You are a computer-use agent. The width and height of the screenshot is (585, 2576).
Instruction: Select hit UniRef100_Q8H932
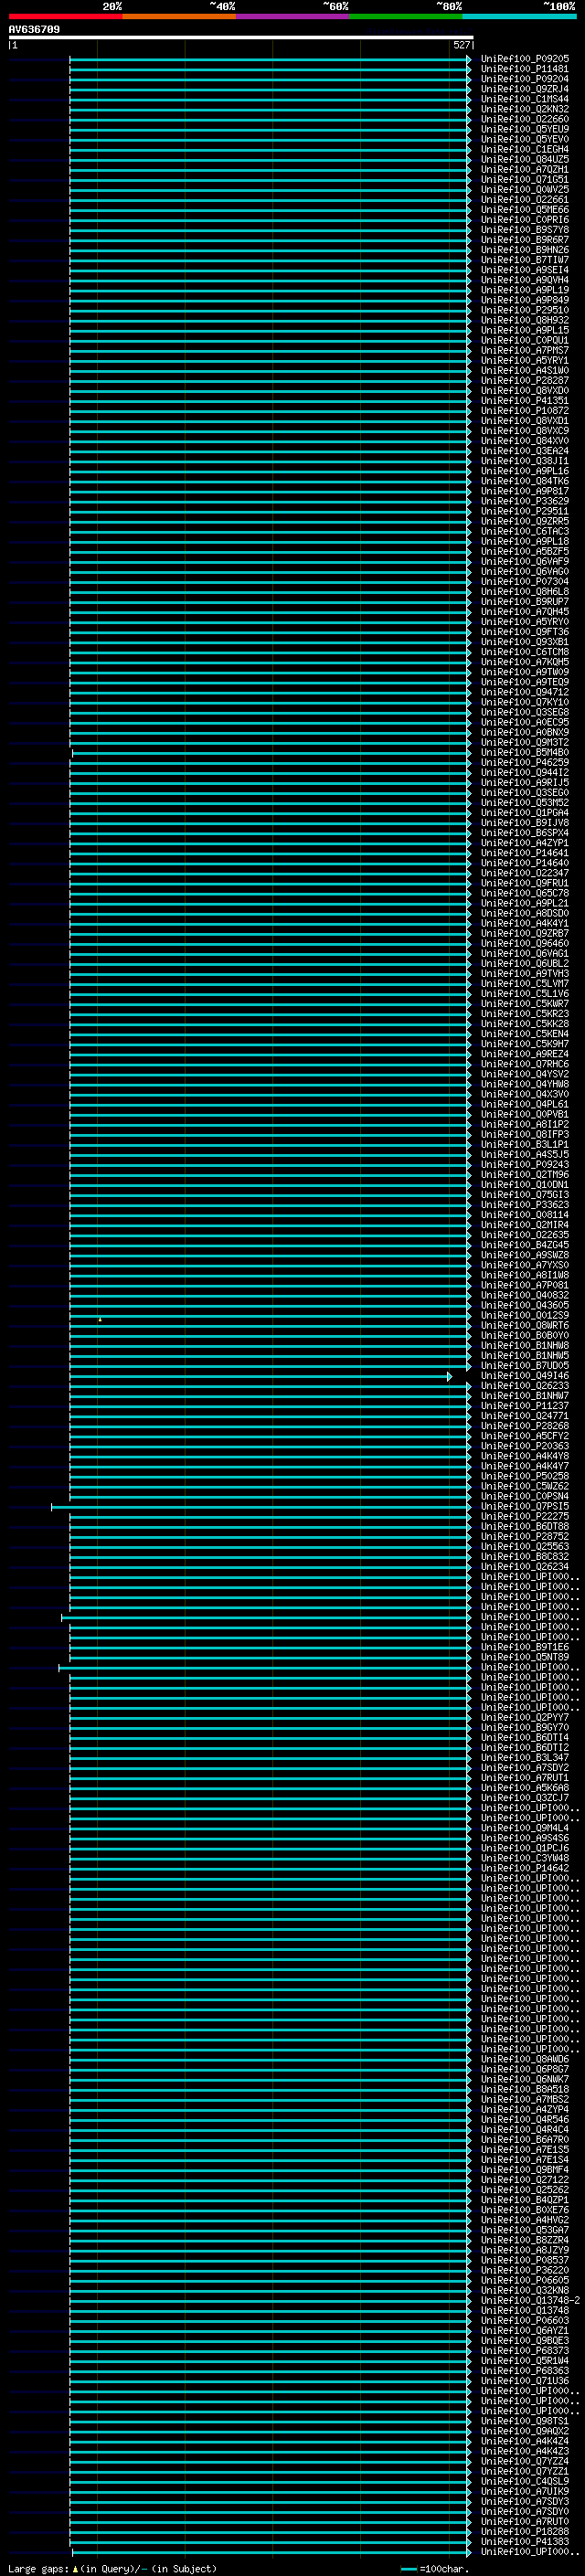point(524,320)
